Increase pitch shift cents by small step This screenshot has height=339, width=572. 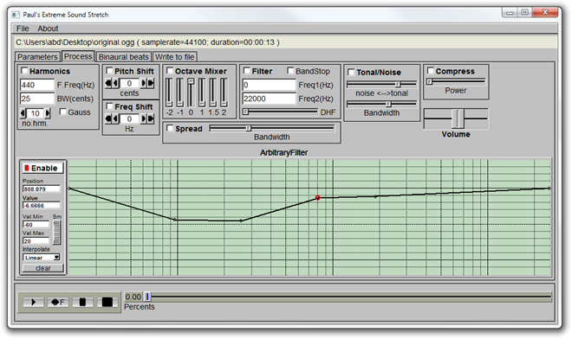(143, 83)
